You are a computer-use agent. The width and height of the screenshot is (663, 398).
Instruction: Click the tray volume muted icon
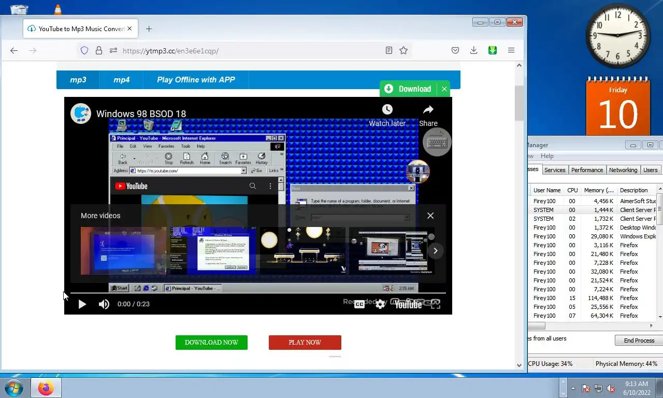click(611, 388)
